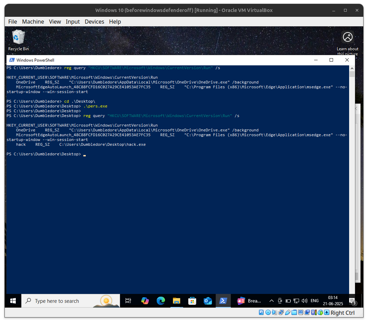Click the VirtualBox display indicator
The image size is (368, 323).
[x=301, y=312]
